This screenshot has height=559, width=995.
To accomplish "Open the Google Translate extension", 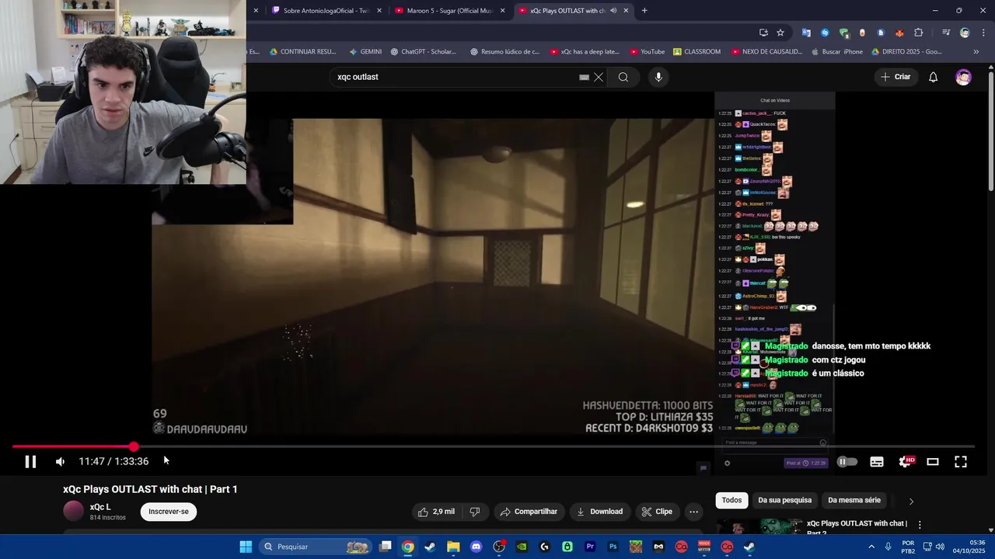I will click(x=806, y=33).
